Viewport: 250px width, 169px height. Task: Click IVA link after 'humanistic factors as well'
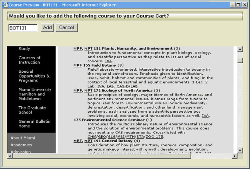coord(205,115)
